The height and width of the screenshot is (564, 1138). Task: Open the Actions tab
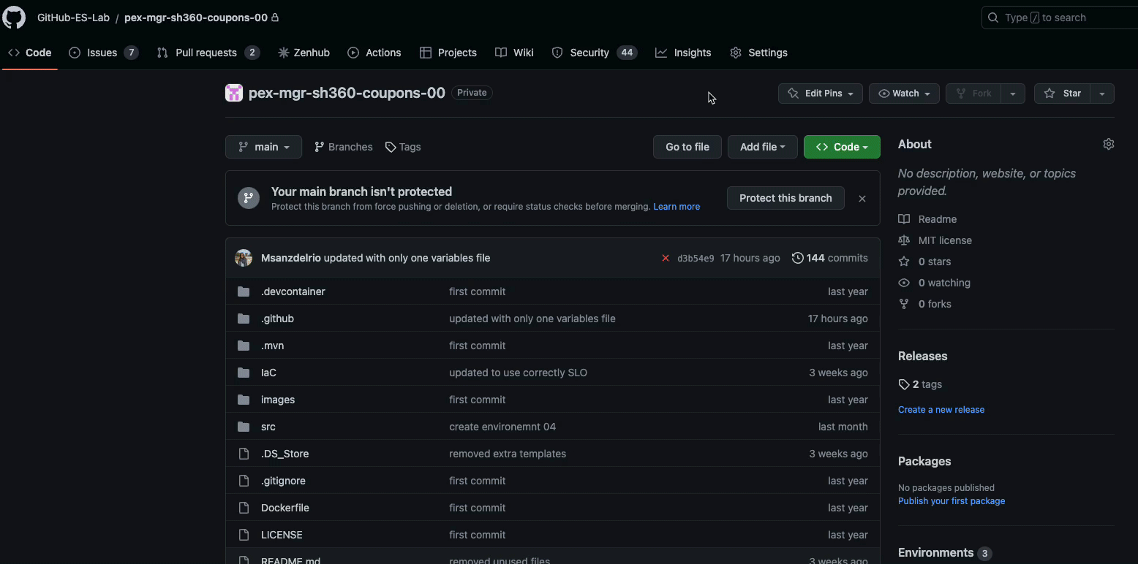[374, 53]
